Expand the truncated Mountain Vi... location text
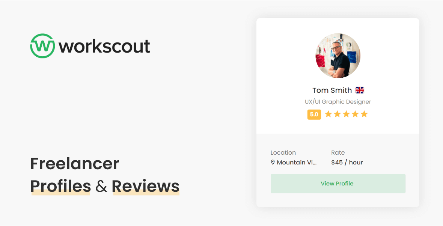The image size is (443, 226). [297, 162]
